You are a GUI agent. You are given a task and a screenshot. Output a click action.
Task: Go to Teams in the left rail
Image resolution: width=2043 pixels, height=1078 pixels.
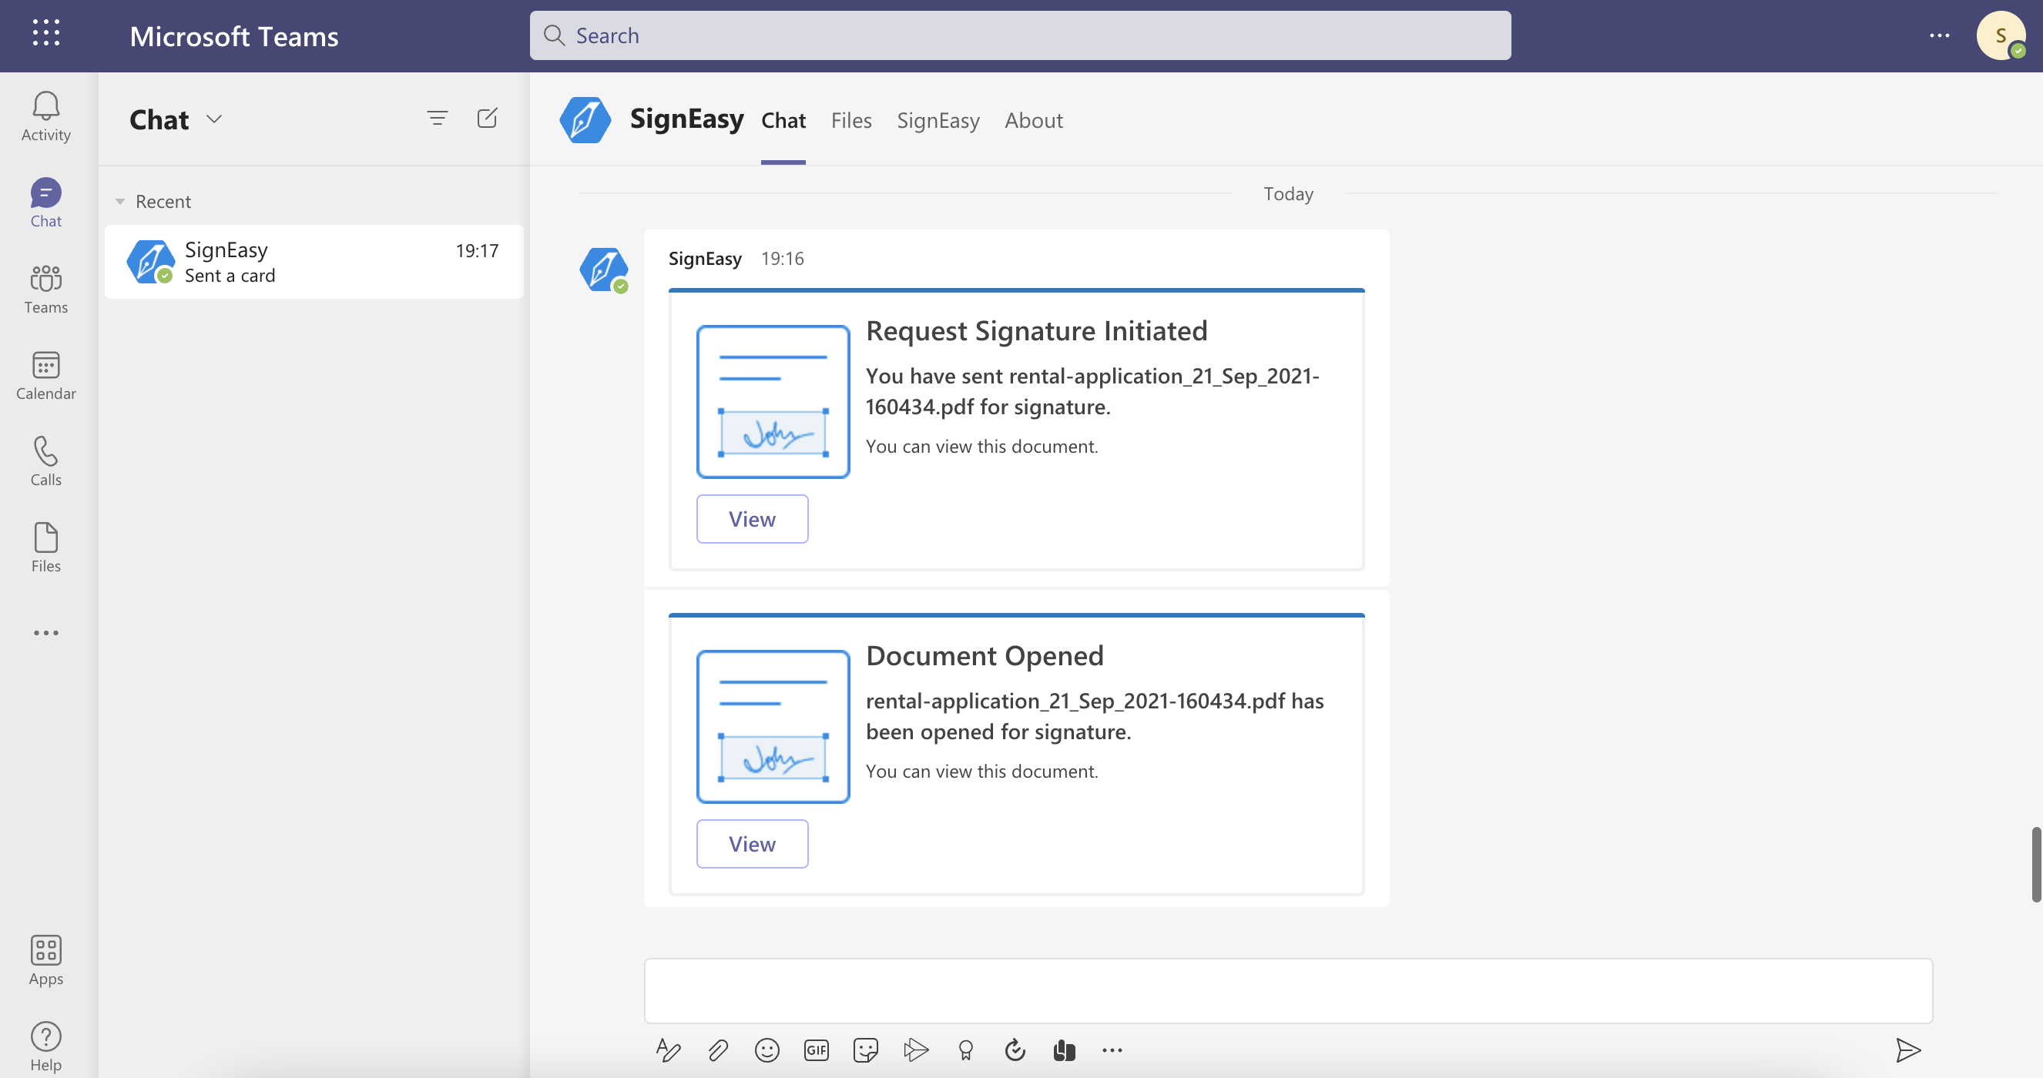point(46,289)
